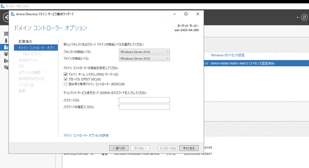Select the 前提条件のチェック wizard step
The image size is (309, 168).
pyautogui.click(x=31, y=79)
